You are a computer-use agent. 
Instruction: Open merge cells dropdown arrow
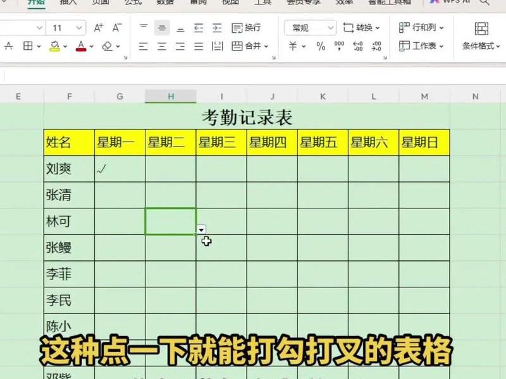(x=266, y=46)
